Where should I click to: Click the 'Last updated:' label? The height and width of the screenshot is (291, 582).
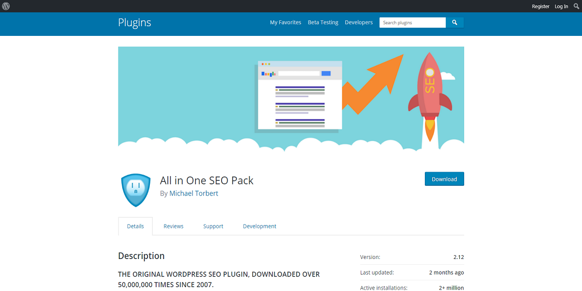[377, 273]
